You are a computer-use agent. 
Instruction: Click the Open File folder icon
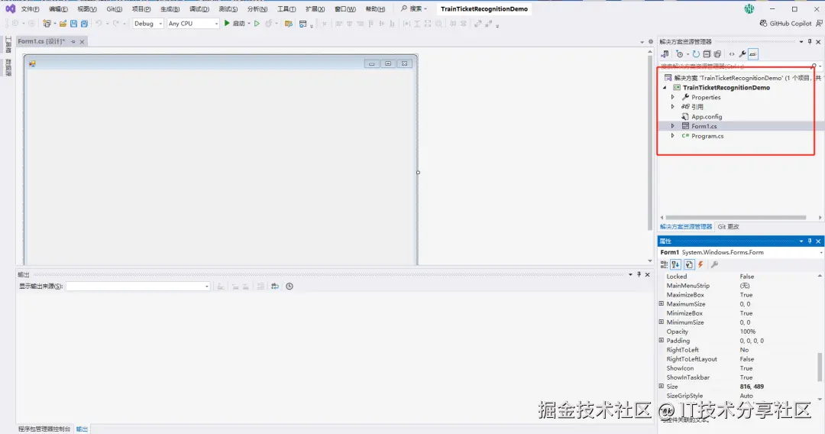63,23
